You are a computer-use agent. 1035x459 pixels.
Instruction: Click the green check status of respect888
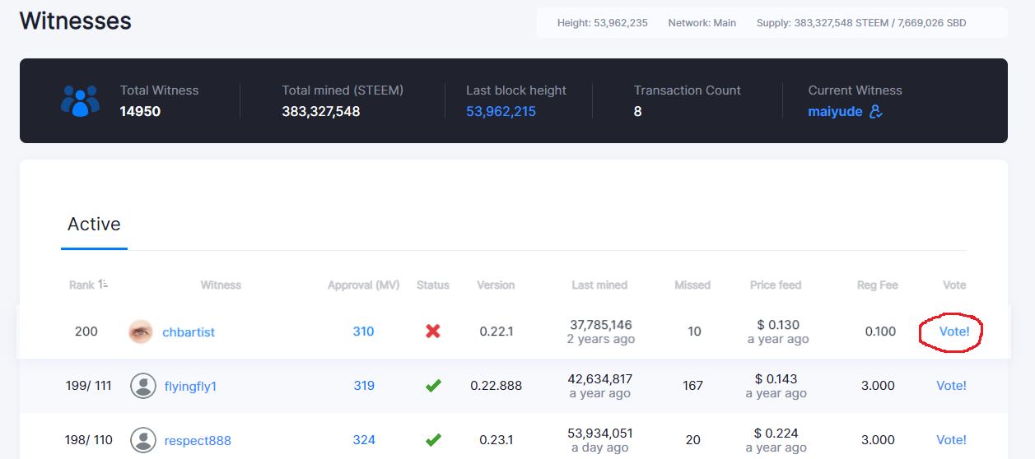pos(433,440)
